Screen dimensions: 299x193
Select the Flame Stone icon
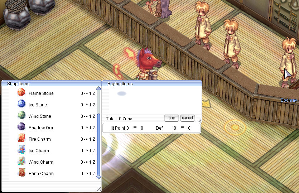[x=21, y=93]
